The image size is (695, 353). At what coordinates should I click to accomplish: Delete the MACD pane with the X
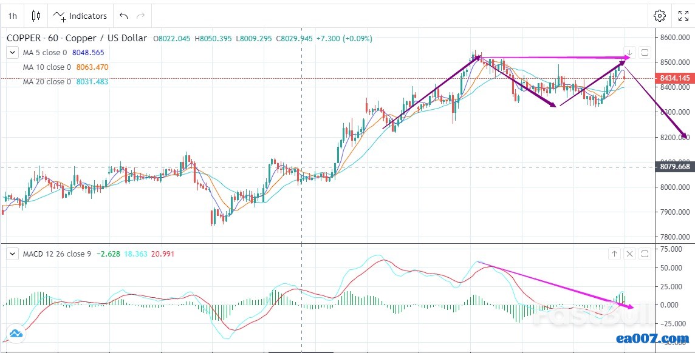point(630,254)
